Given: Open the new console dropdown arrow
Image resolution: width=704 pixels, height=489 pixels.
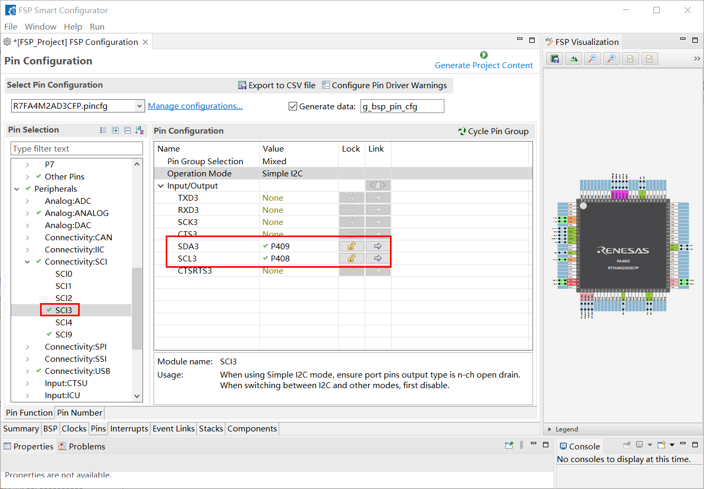Looking at the screenshot, I should (x=672, y=445).
